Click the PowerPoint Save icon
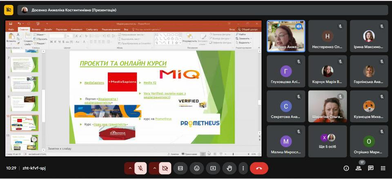This screenshot has width=392, height=179. click(11, 24)
